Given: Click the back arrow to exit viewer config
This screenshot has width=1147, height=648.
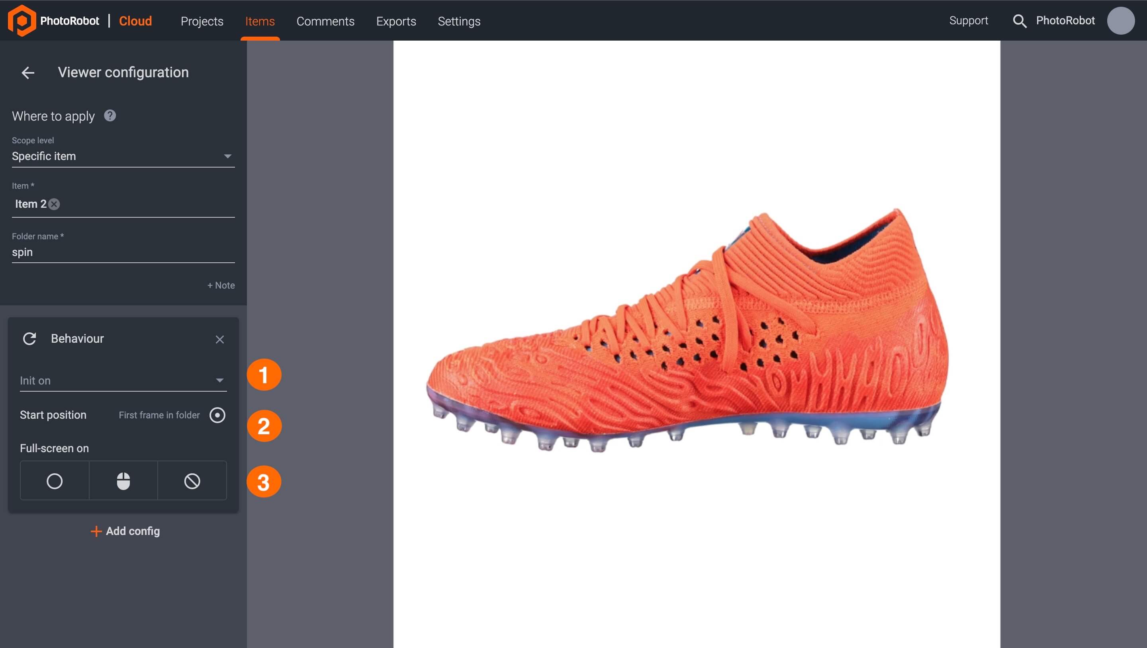Looking at the screenshot, I should coord(27,72).
